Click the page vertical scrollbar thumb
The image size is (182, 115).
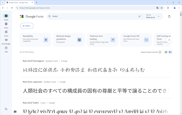[x=181, y=14]
